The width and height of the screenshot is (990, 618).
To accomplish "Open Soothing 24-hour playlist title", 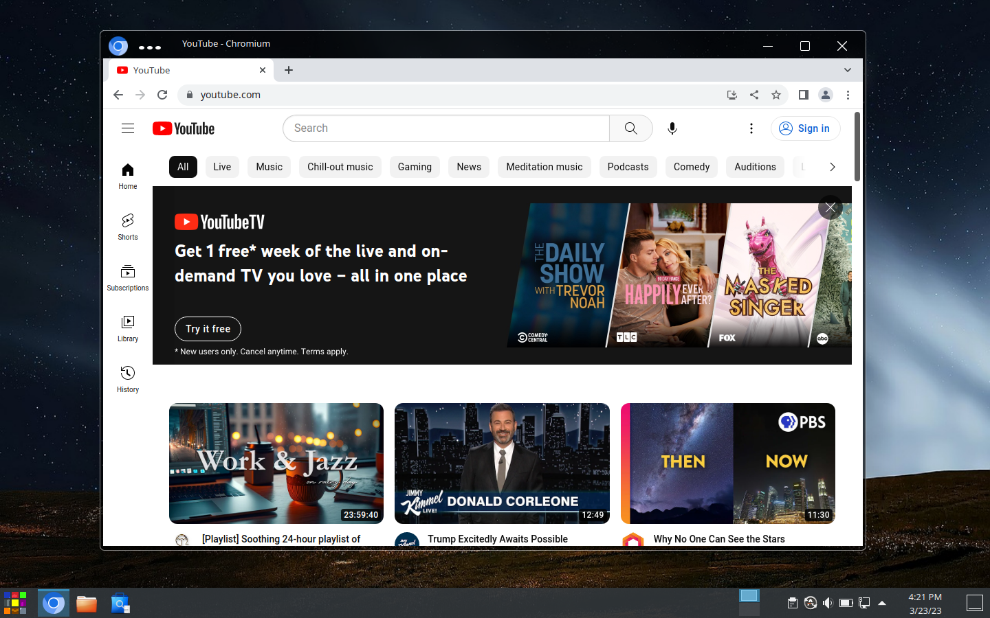I will (281, 539).
